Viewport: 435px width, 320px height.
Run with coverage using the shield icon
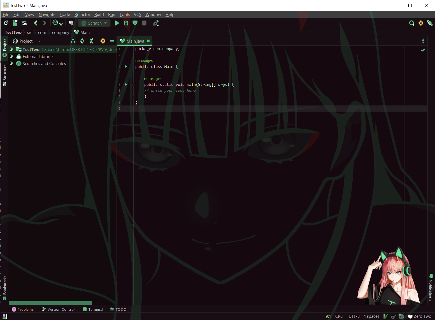tap(135, 23)
